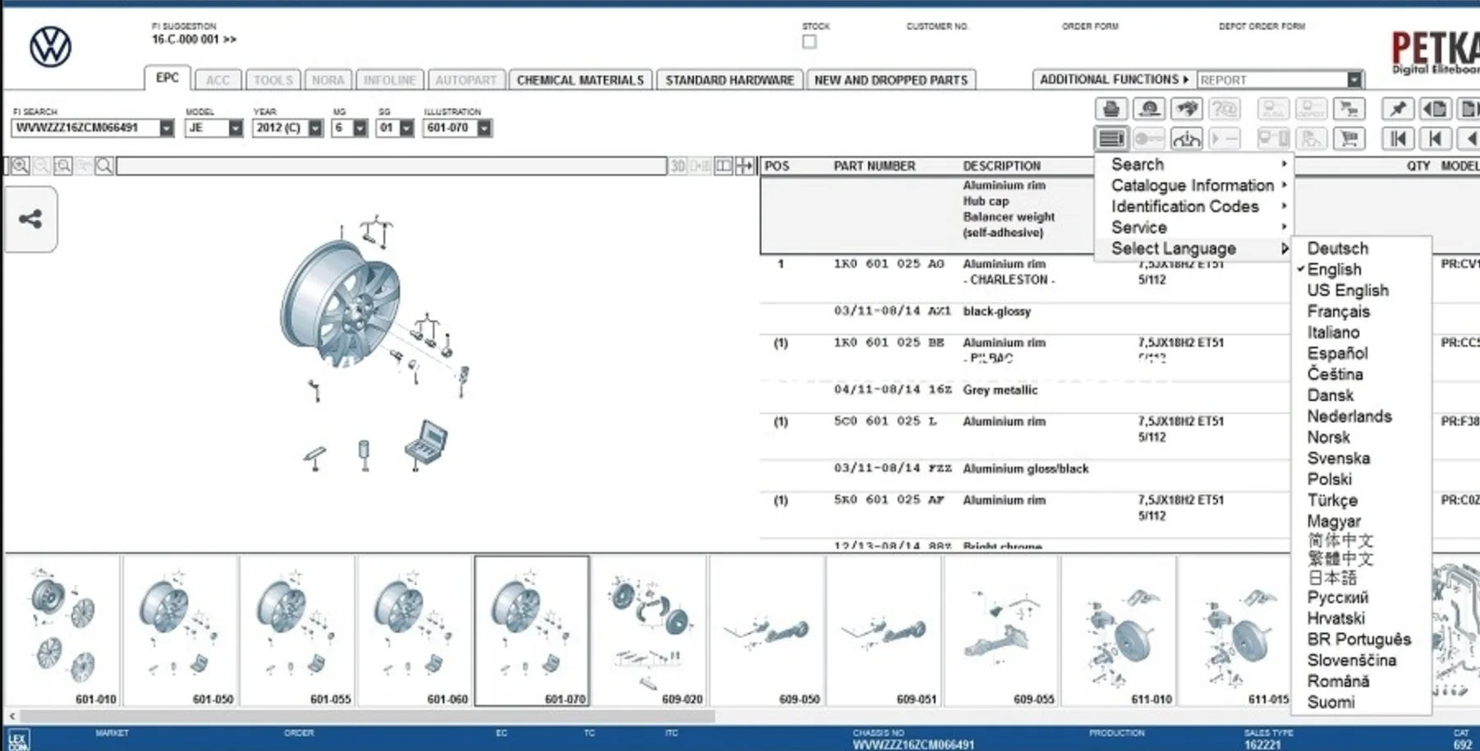Open the Illustration 601-070 dropdown
Screen dimensions: 1480x751
(484, 128)
